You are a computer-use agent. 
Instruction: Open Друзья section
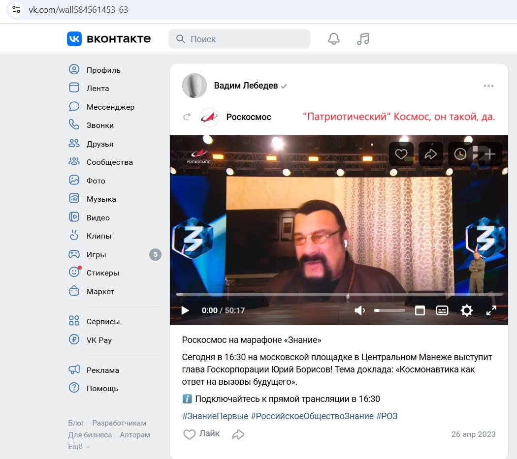[x=100, y=144]
